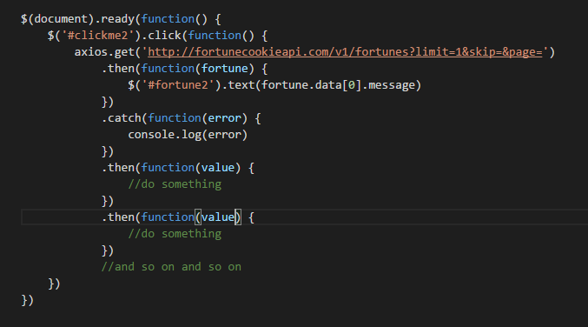Screen dimensions: 588x327
Task: Click the final closing '})' on the last line
Action: [x=28, y=299]
